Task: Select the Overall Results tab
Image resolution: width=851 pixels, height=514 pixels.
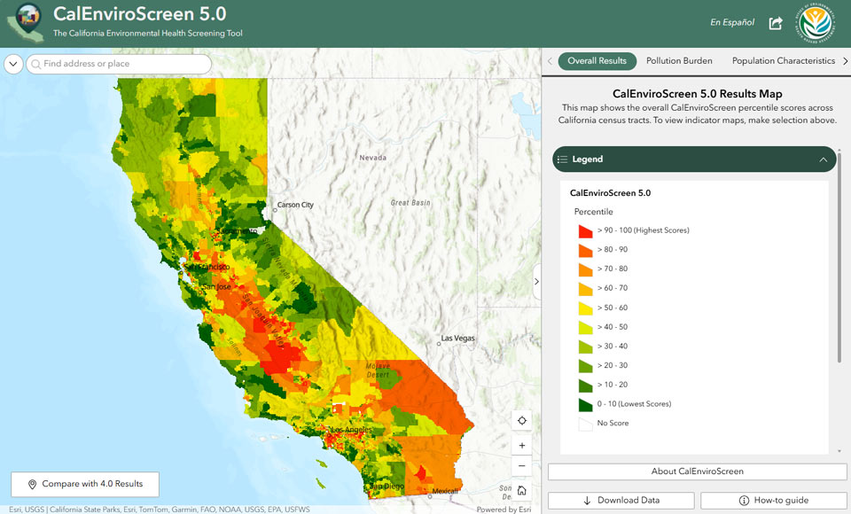Action: coord(597,61)
